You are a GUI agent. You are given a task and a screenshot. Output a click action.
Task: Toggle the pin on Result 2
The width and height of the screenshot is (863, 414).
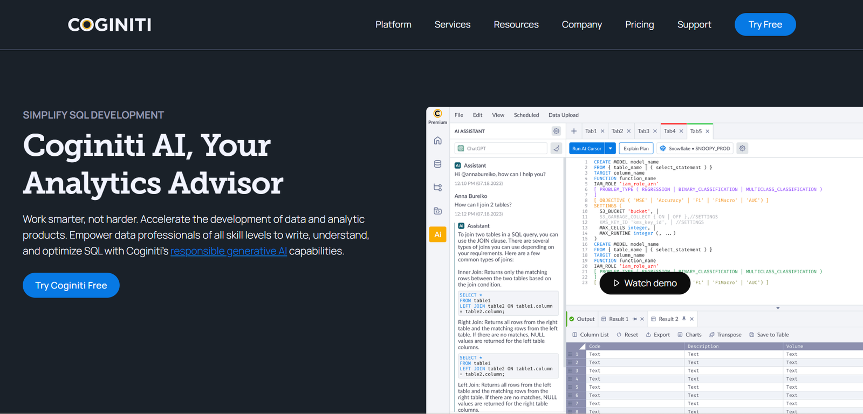[684, 319]
